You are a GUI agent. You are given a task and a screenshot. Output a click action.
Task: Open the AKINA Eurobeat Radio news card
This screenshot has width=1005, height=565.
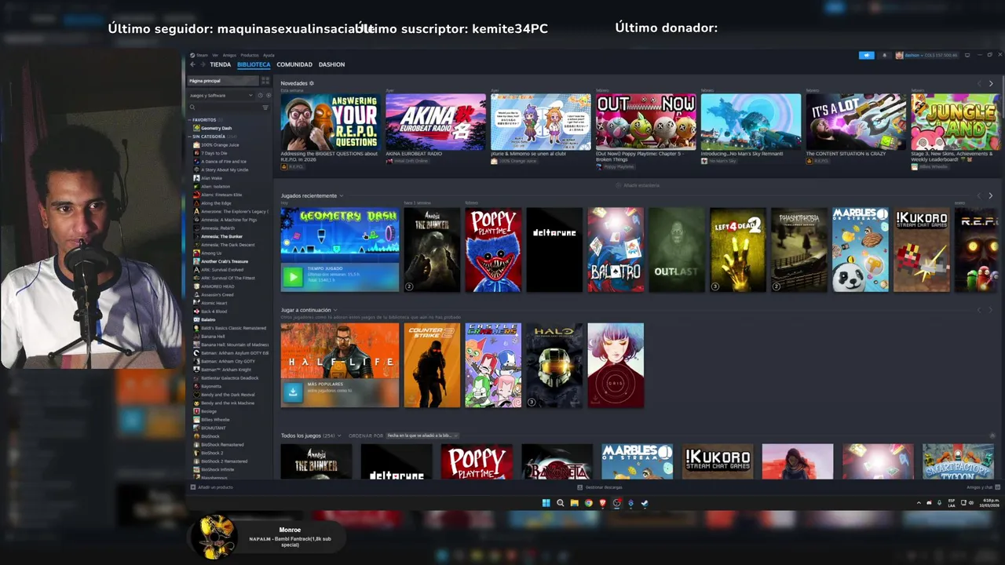(x=436, y=122)
